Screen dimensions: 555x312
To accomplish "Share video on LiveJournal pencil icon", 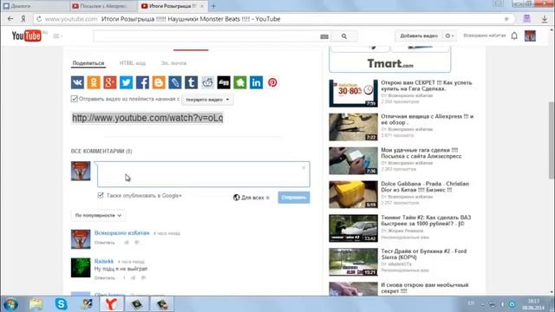I will 175,83.
